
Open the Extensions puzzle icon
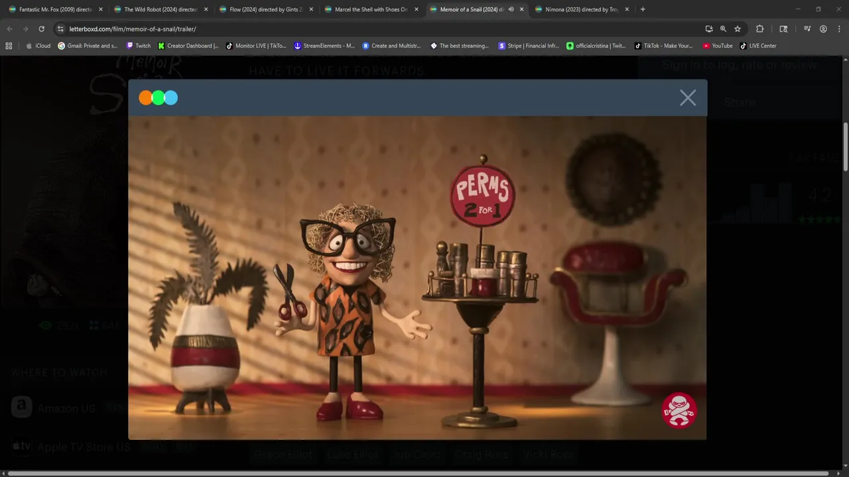pyautogui.click(x=760, y=29)
